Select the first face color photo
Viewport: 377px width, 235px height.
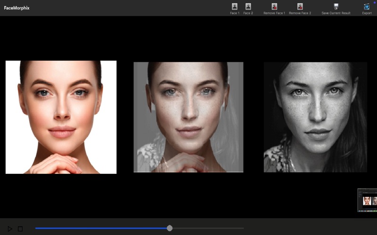[x=61, y=117]
